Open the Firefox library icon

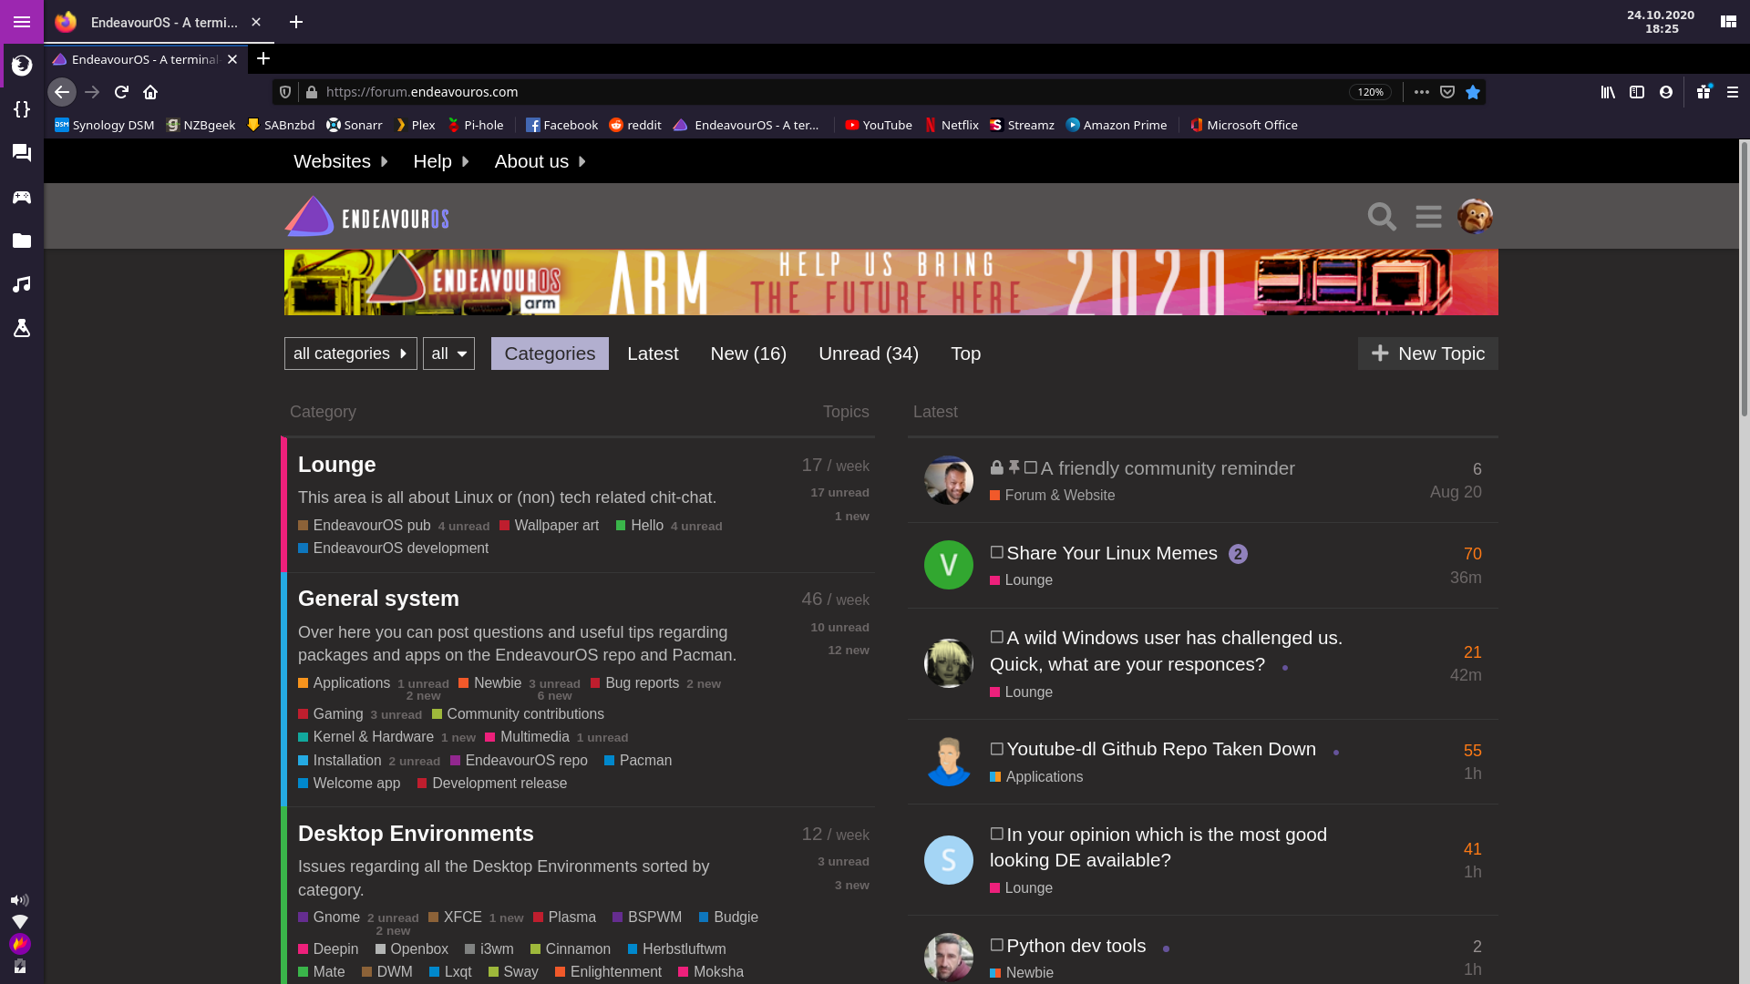pos(1608,92)
